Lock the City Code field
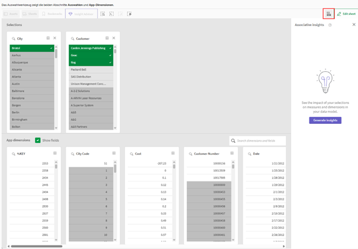The width and height of the screenshot is (358, 249). [x=114, y=153]
